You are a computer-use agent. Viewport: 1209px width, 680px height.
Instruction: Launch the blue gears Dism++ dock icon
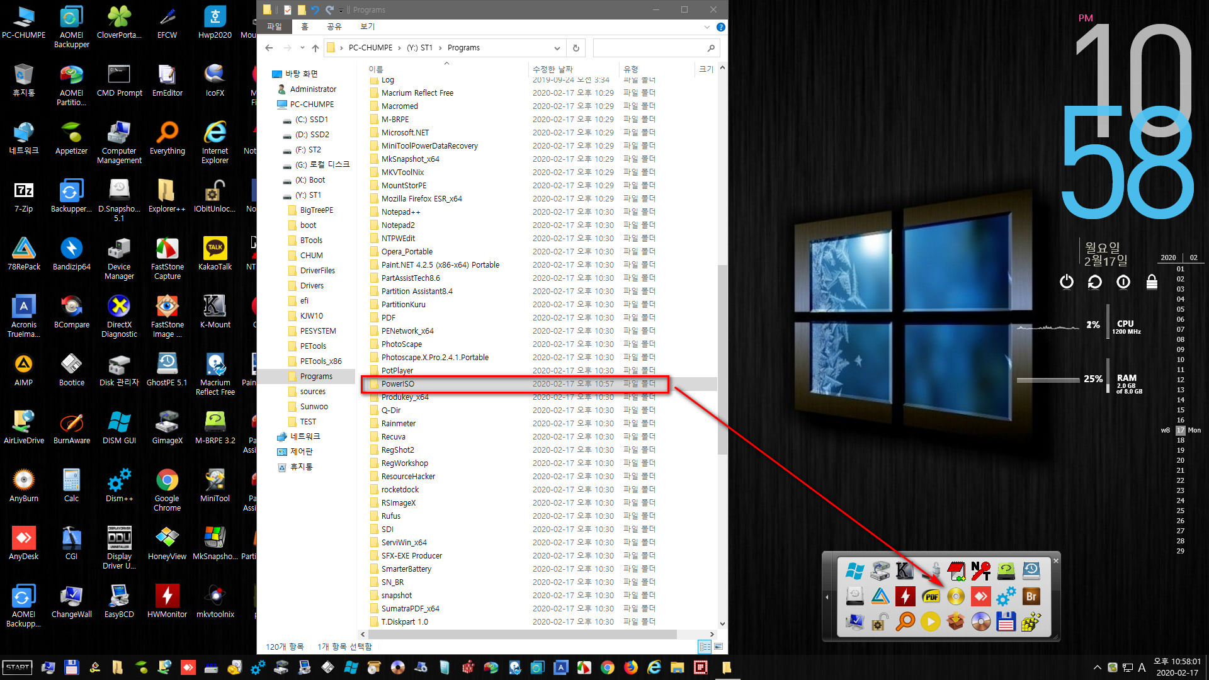pos(1006,596)
